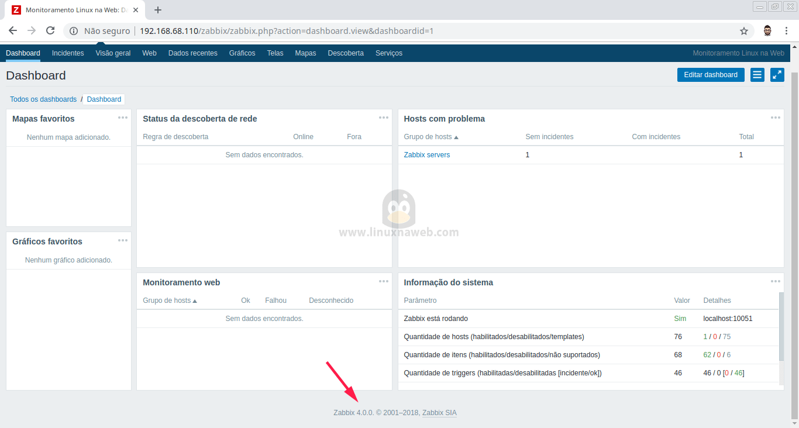Click unsupported items count 6
Screen dimensions: 799x428
pos(729,355)
